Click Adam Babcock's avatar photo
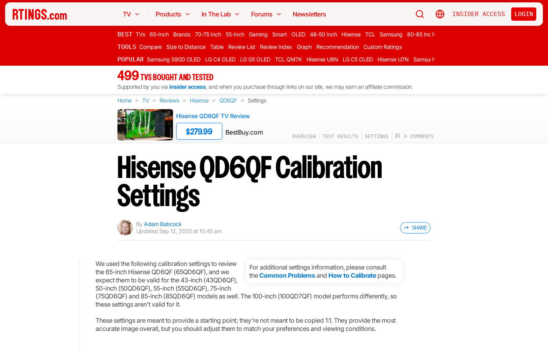 [x=125, y=228]
